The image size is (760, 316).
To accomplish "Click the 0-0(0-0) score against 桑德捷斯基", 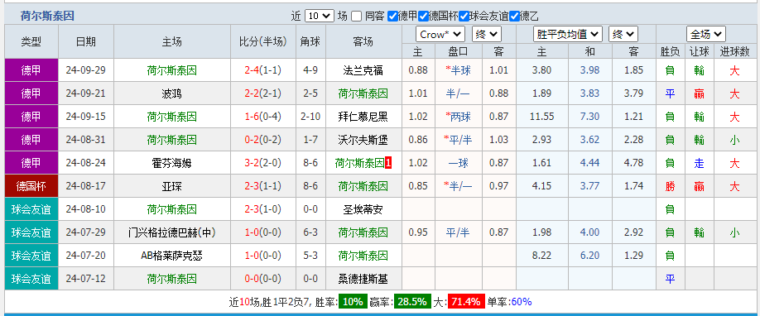I will click(262, 279).
